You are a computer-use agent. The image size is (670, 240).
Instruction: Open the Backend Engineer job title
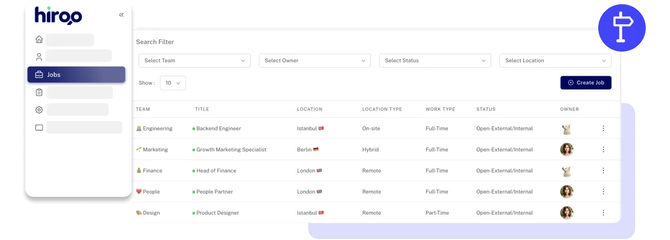click(x=218, y=128)
